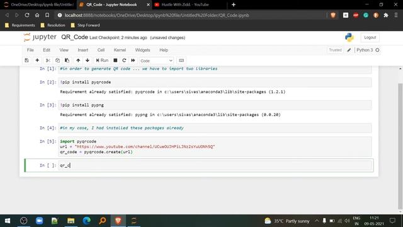The height and width of the screenshot is (227, 403).
Task: Open the Edit menu
Action: 47,50
